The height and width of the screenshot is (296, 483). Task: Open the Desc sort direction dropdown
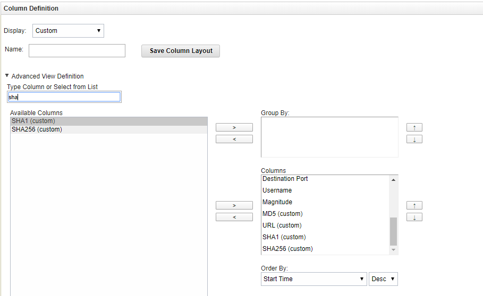pyautogui.click(x=383, y=279)
